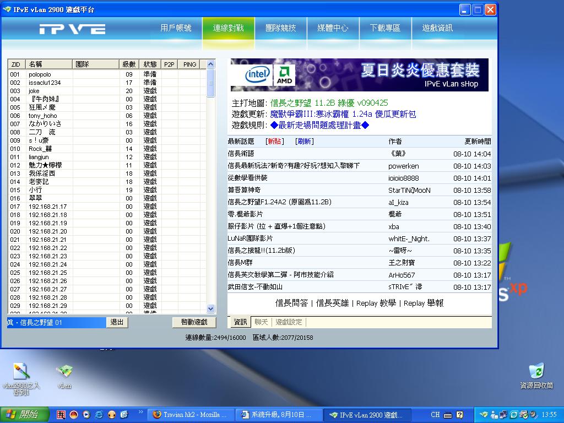Click the language bar help question icon
The height and width of the screenshot is (423, 564).
pyautogui.click(x=460, y=415)
